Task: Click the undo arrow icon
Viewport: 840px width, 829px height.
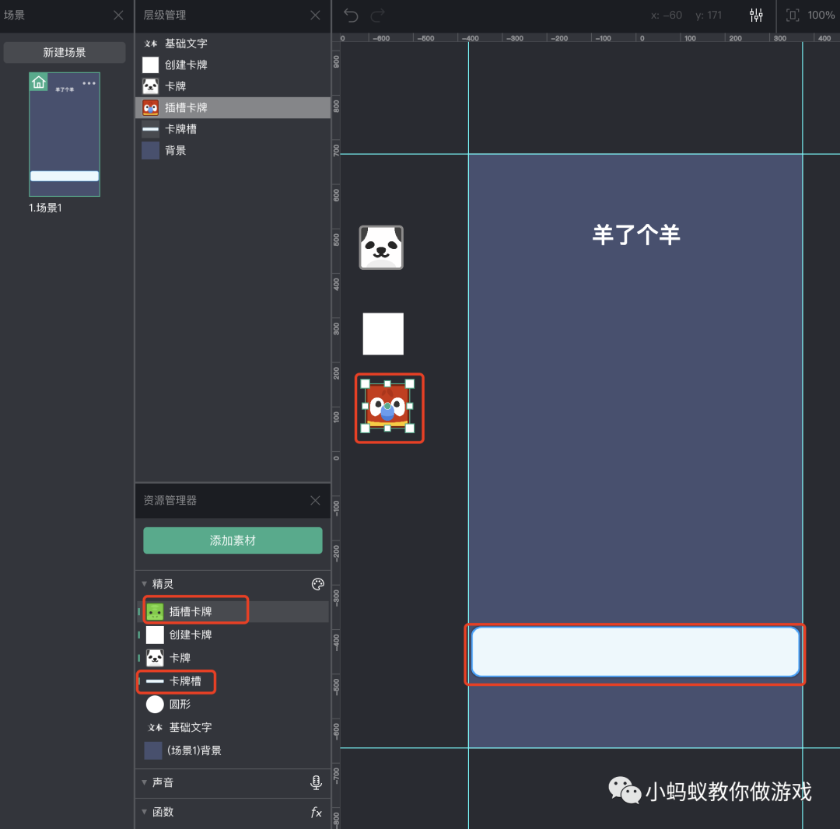Action: pyautogui.click(x=351, y=15)
